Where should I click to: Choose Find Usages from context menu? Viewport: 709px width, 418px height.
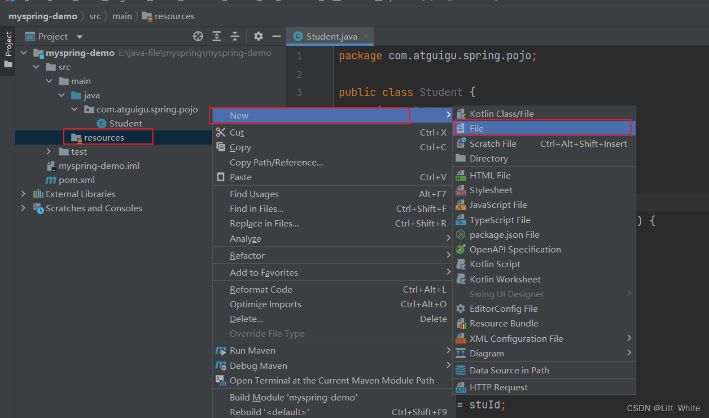point(333,194)
